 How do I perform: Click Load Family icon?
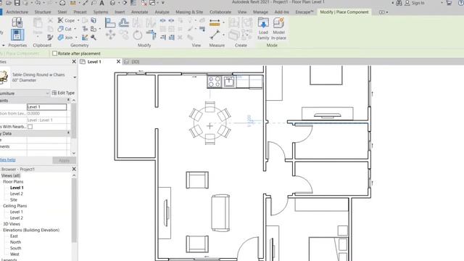tap(263, 28)
